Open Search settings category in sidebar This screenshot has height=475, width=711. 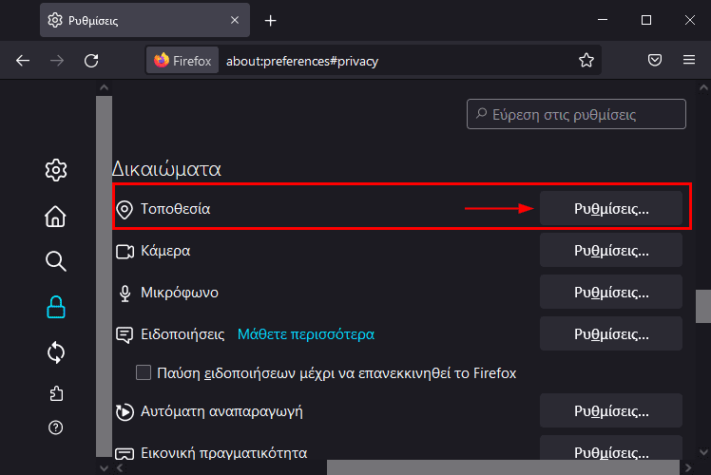(x=56, y=261)
